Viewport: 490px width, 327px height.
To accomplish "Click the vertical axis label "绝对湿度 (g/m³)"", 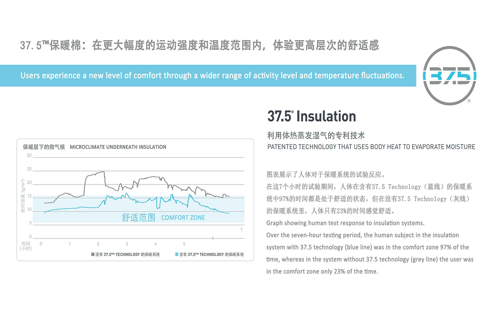I will [23, 196].
